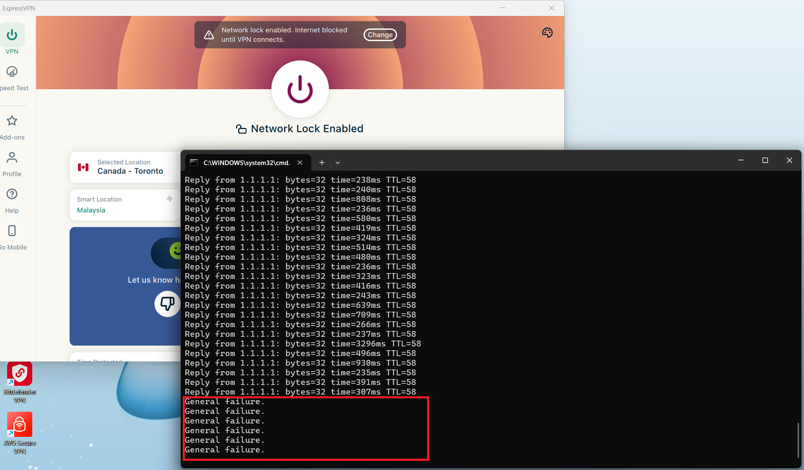The image size is (804, 470).
Task: Open Bitdefender VPN desktop shortcut
Action: (20, 382)
